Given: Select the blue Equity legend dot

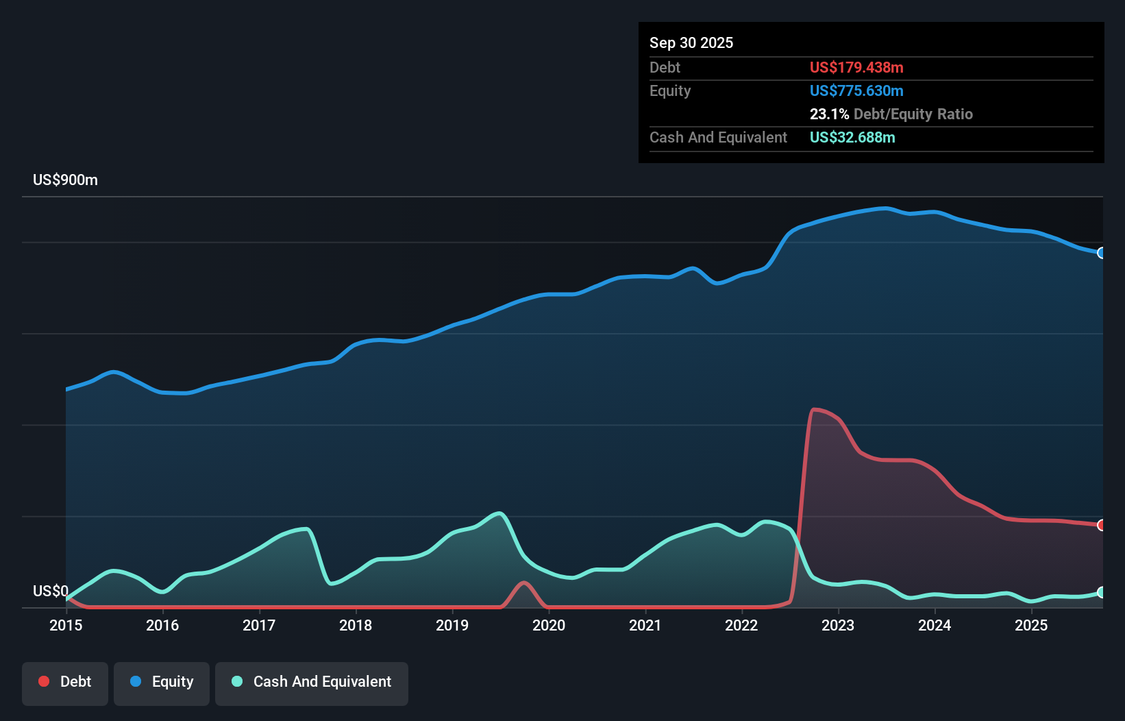Looking at the screenshot, I should click(x=137, y=681).
